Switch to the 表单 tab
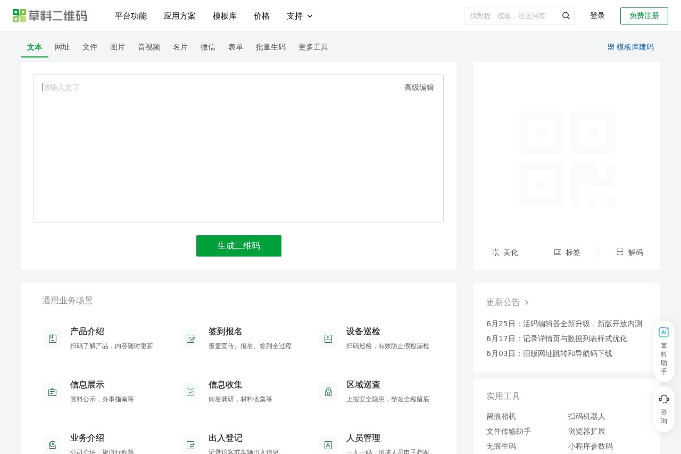Image resolution: width=681 pixels, height=454 pixels. click(236, 47)
